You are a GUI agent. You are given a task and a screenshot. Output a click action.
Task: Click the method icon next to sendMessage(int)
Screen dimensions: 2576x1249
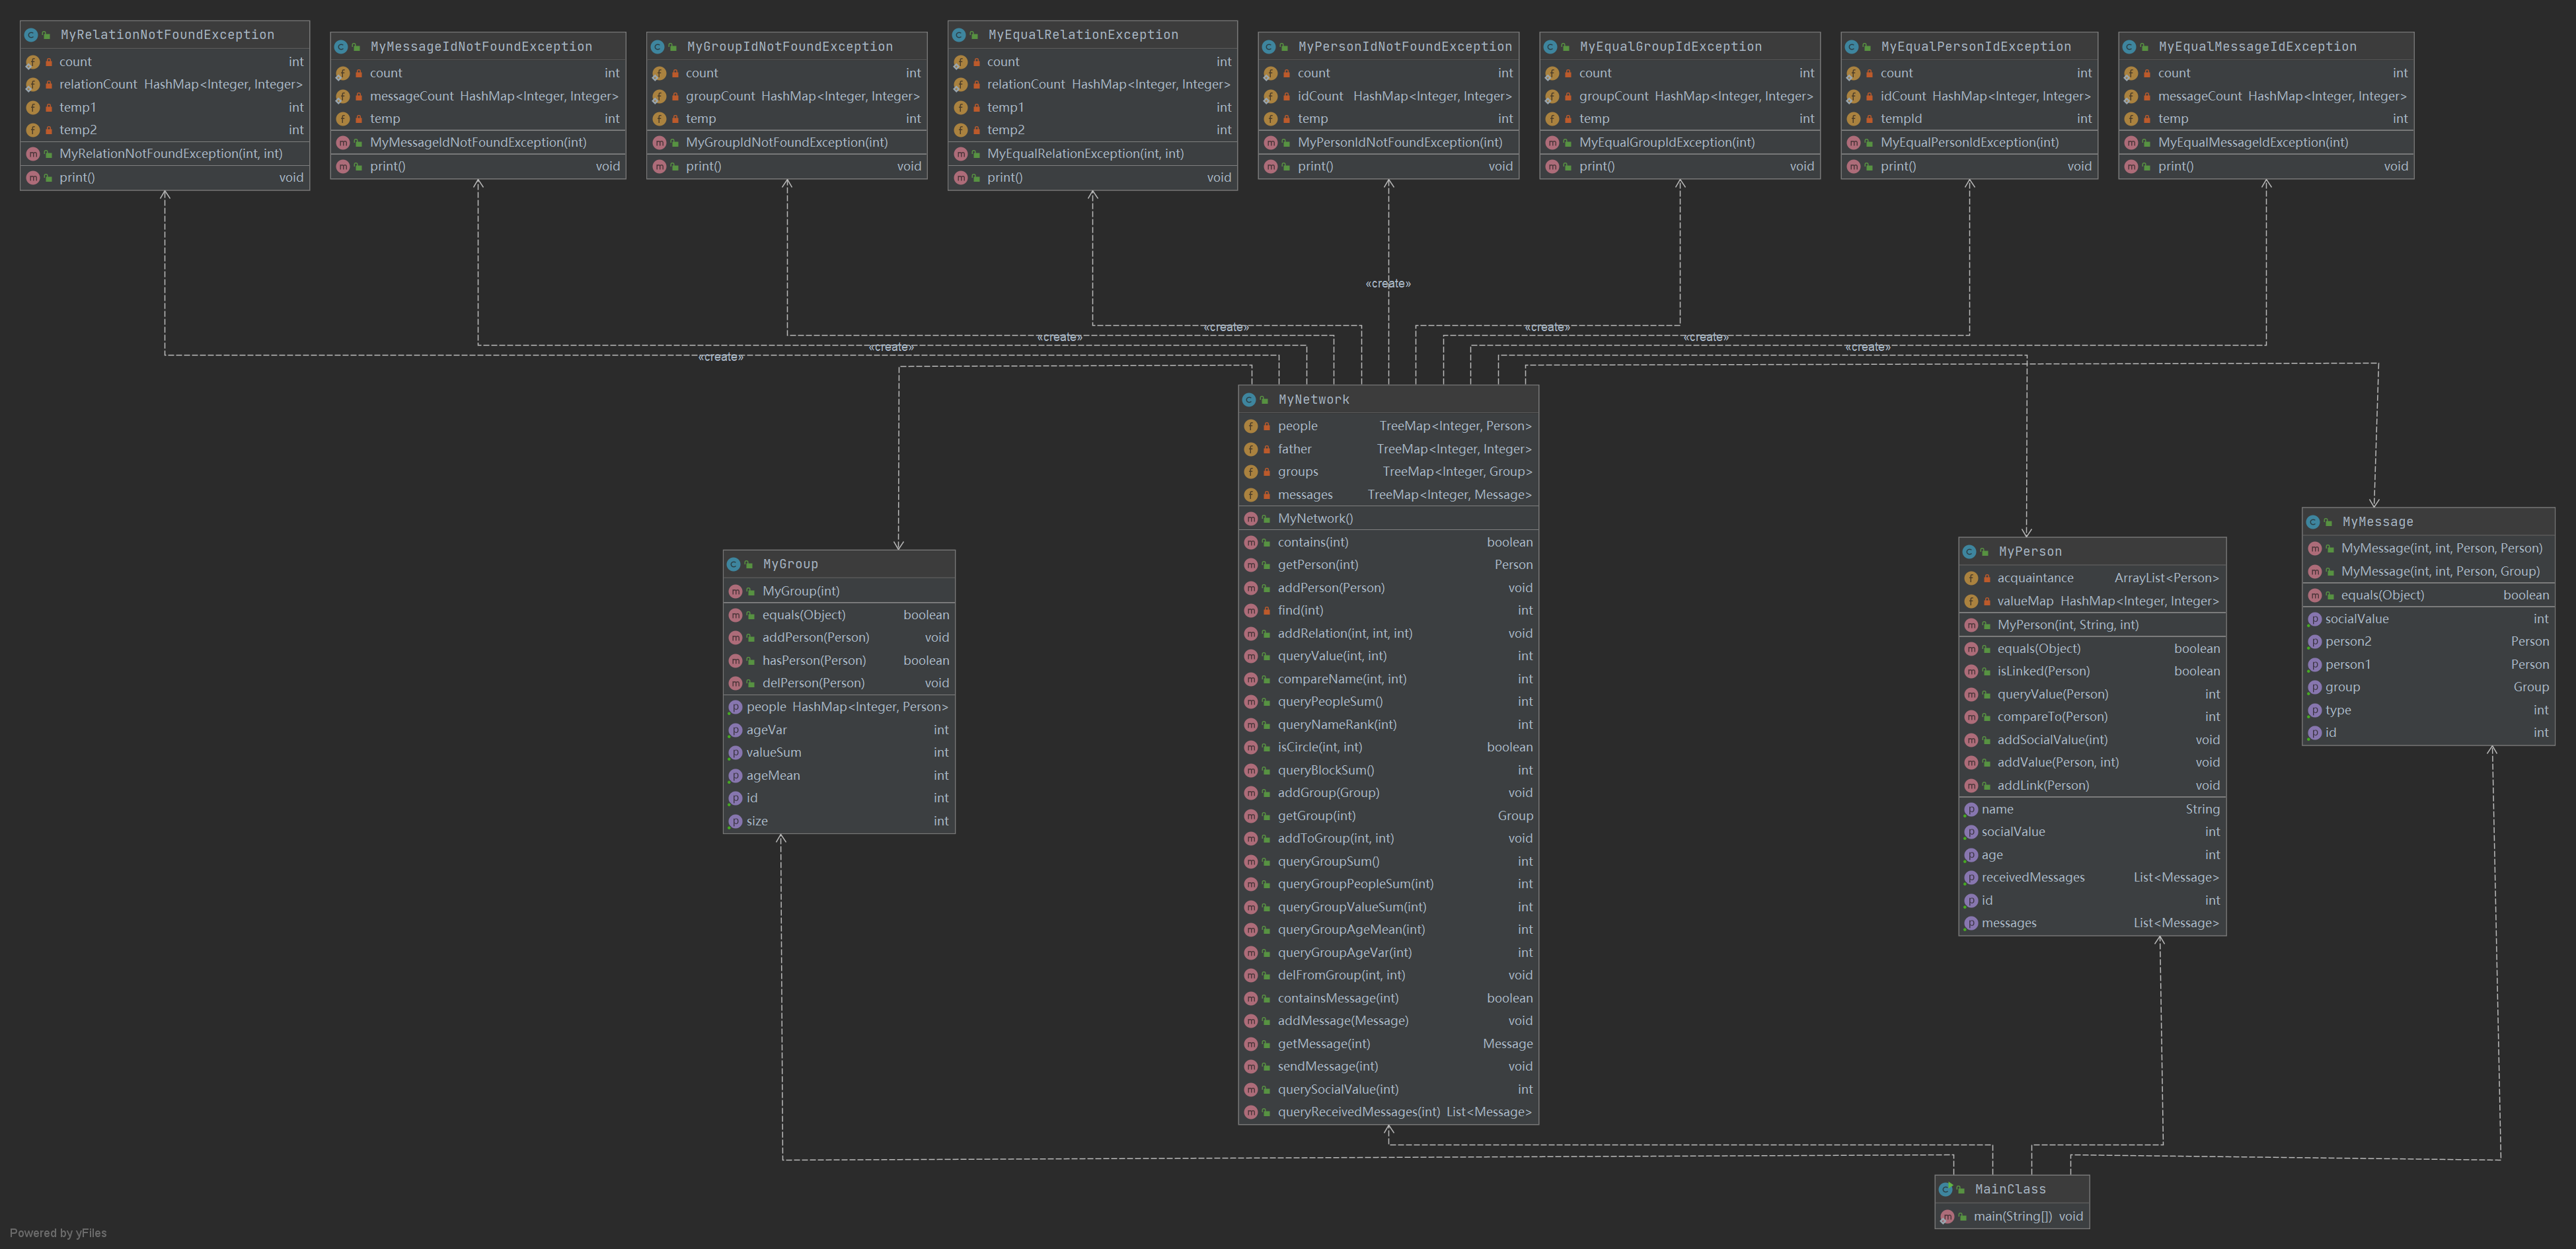[1250, 1067]
